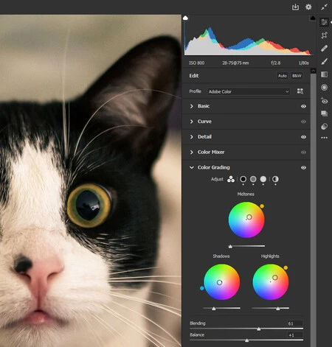332x347 pixels.
Task: Select the Radial Filter tool
Action: [324, 88]
